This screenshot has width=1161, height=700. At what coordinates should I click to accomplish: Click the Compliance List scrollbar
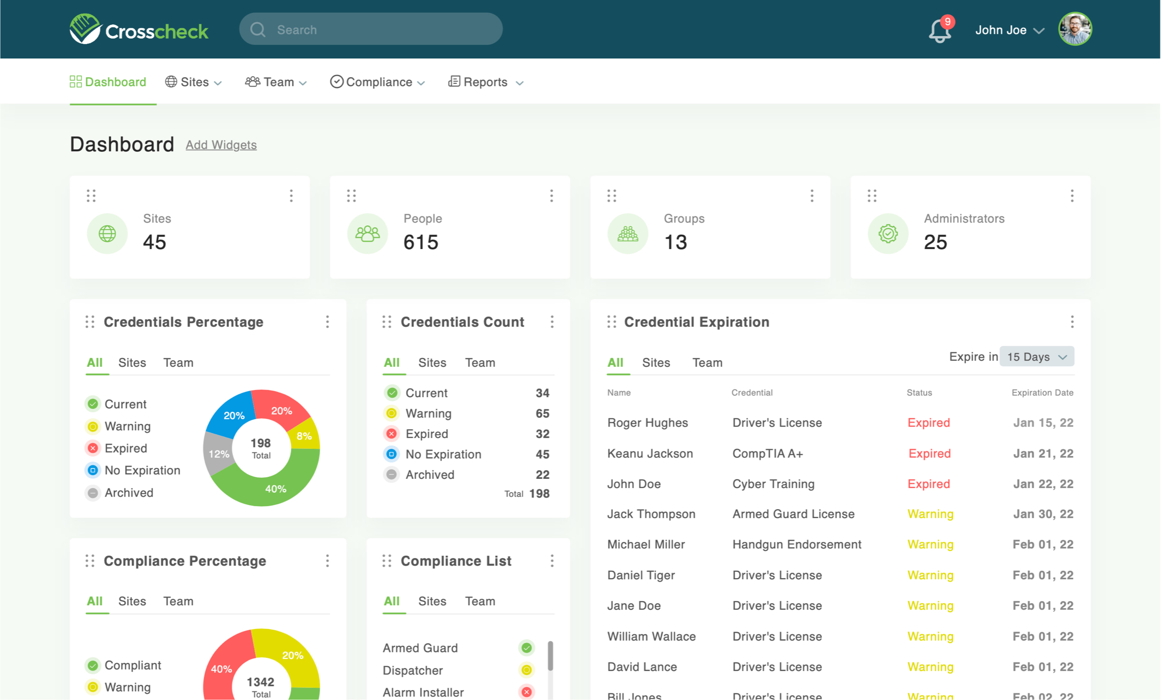tap(551, 656)
